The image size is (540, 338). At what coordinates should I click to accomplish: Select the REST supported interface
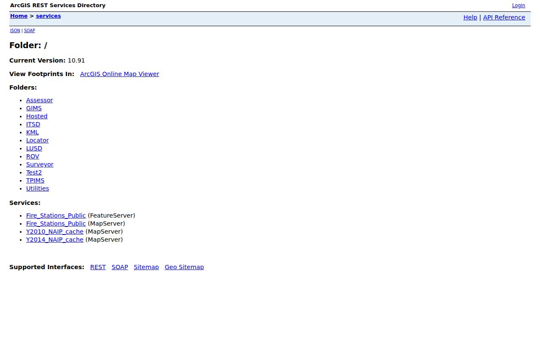pyautogui.click(x=98, y=267)
